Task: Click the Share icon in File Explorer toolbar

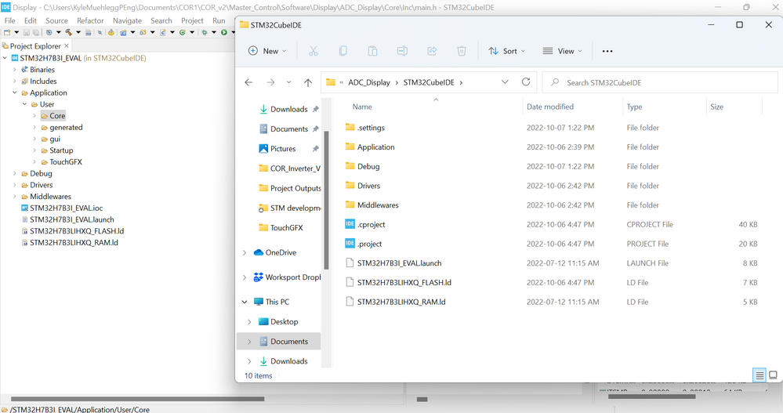Action: [432, 51]
